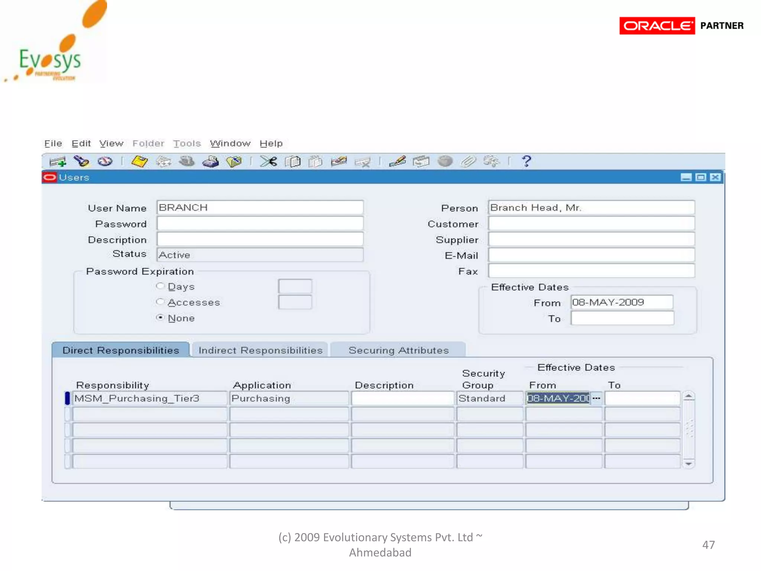Screen dimensions: 761x571
Task: Click the Description cell of MSM_Purchasing_Tier3 row
Action: coord(403,398)
